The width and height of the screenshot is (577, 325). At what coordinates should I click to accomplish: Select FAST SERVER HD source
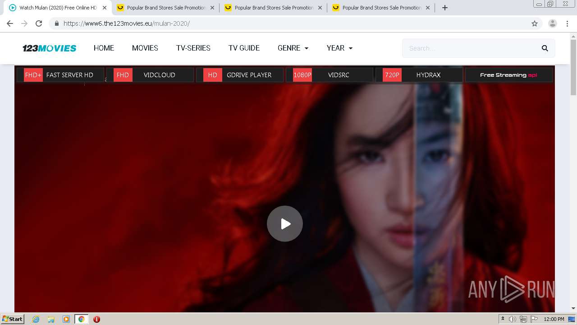[x=60, y=75]
